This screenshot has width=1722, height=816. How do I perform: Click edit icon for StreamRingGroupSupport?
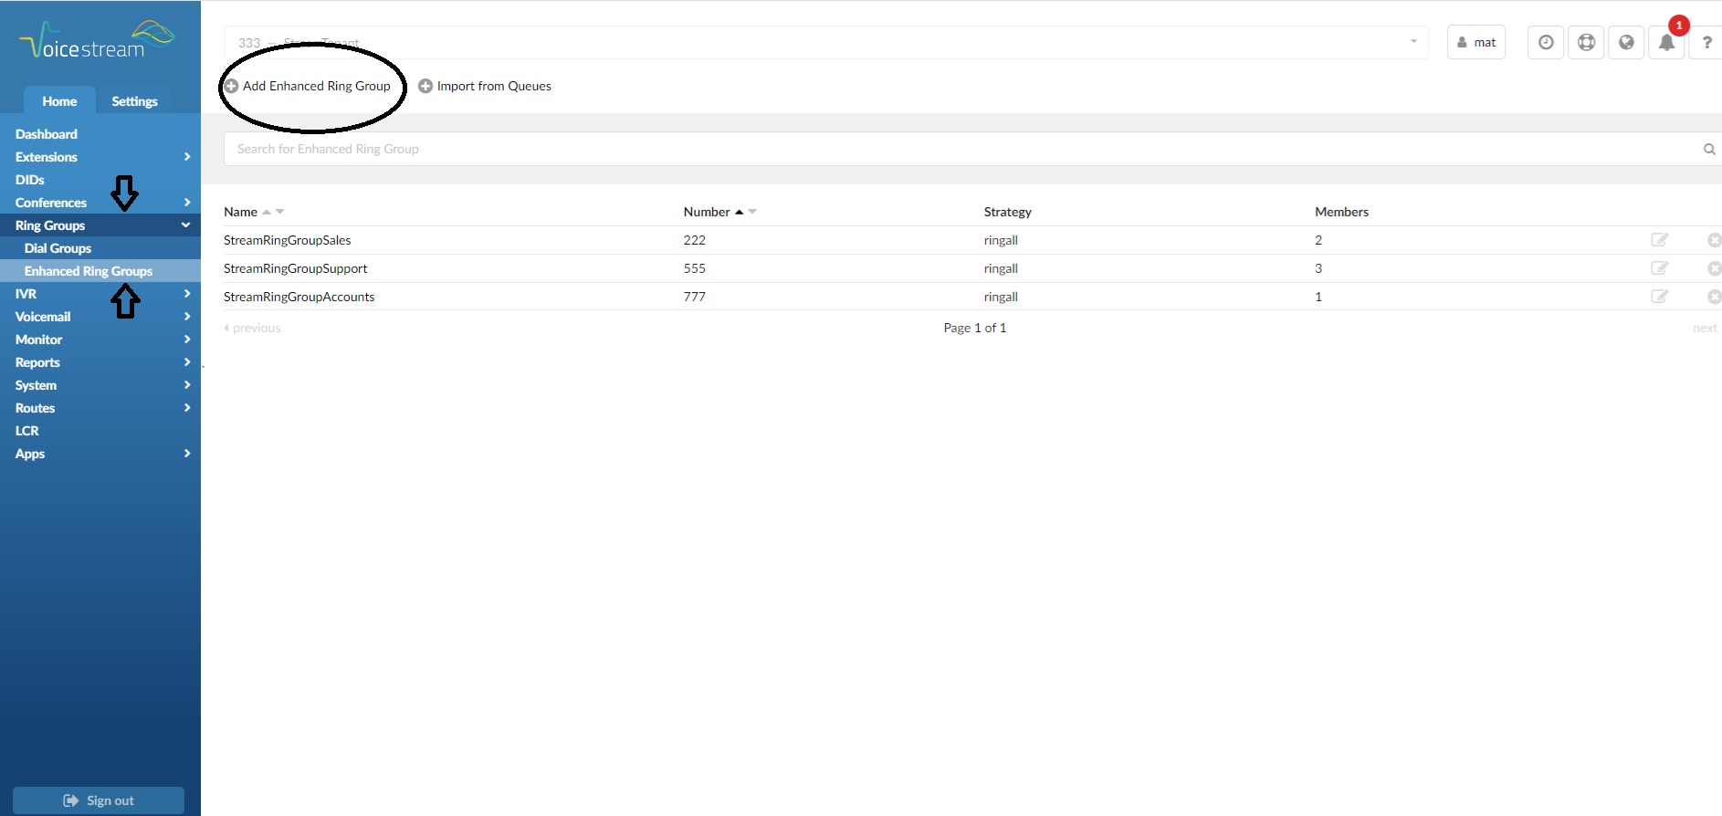[x=1659, y=268]
